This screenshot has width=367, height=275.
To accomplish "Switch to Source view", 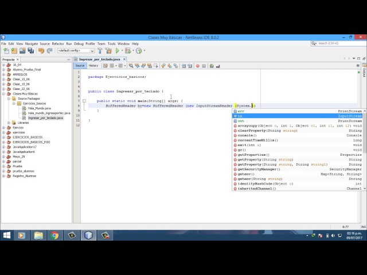I will 80,66.
